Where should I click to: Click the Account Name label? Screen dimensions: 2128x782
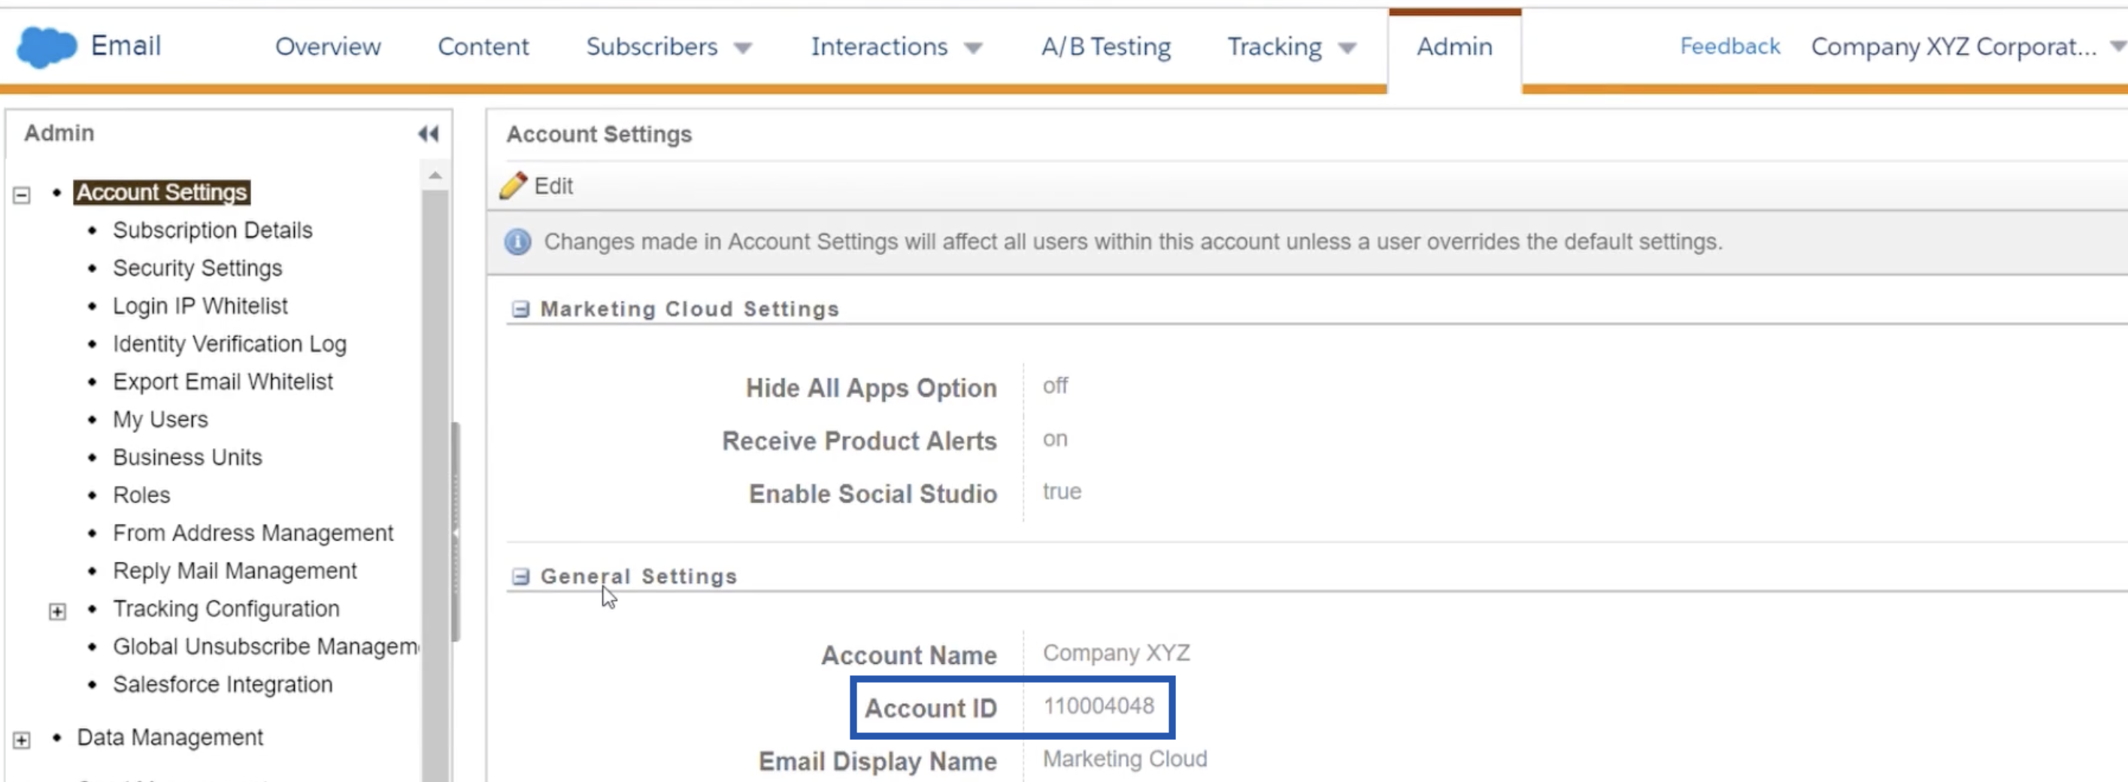tap(908, 655)
